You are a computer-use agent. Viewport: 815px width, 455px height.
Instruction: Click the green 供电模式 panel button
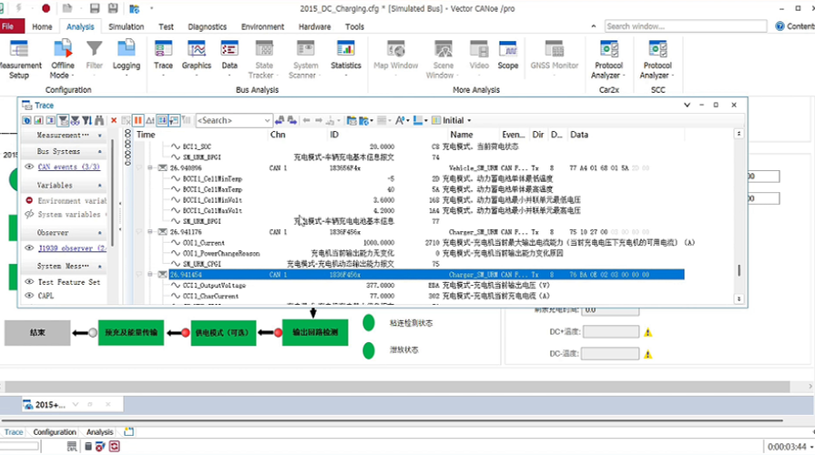coord(223,332)
